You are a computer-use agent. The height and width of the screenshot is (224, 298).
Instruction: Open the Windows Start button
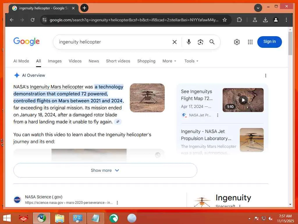(7, 218)
